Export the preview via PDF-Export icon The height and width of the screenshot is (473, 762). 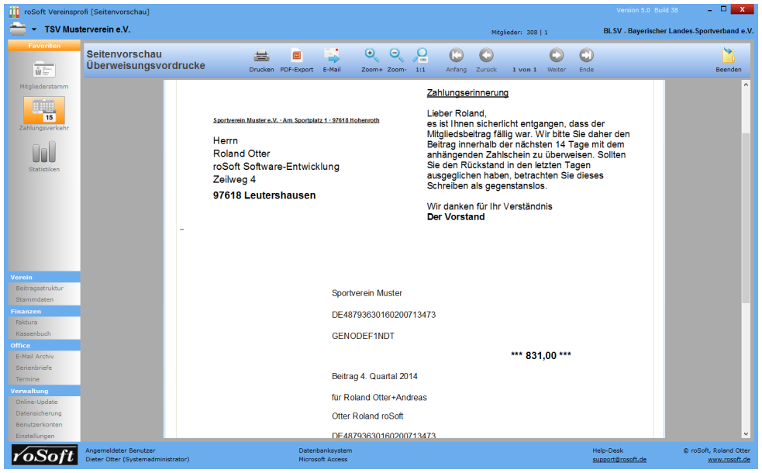click(x=296, y=56)
